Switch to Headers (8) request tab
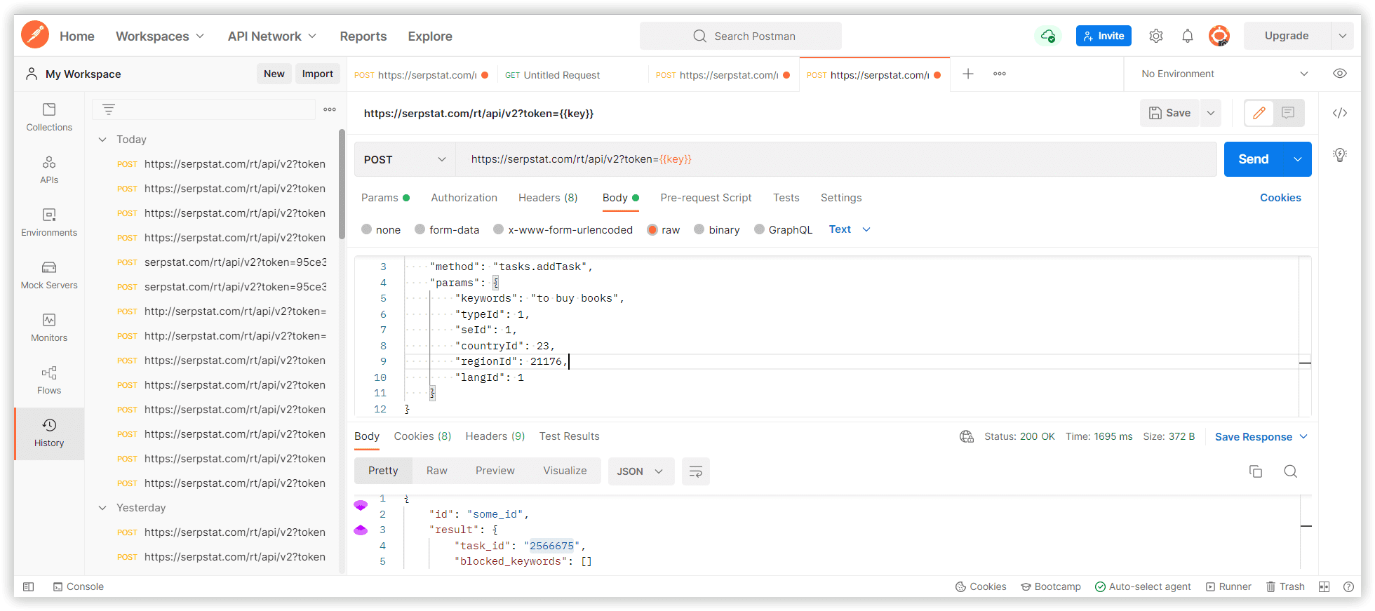This screenshot has height=611, width=1375. 548,198
